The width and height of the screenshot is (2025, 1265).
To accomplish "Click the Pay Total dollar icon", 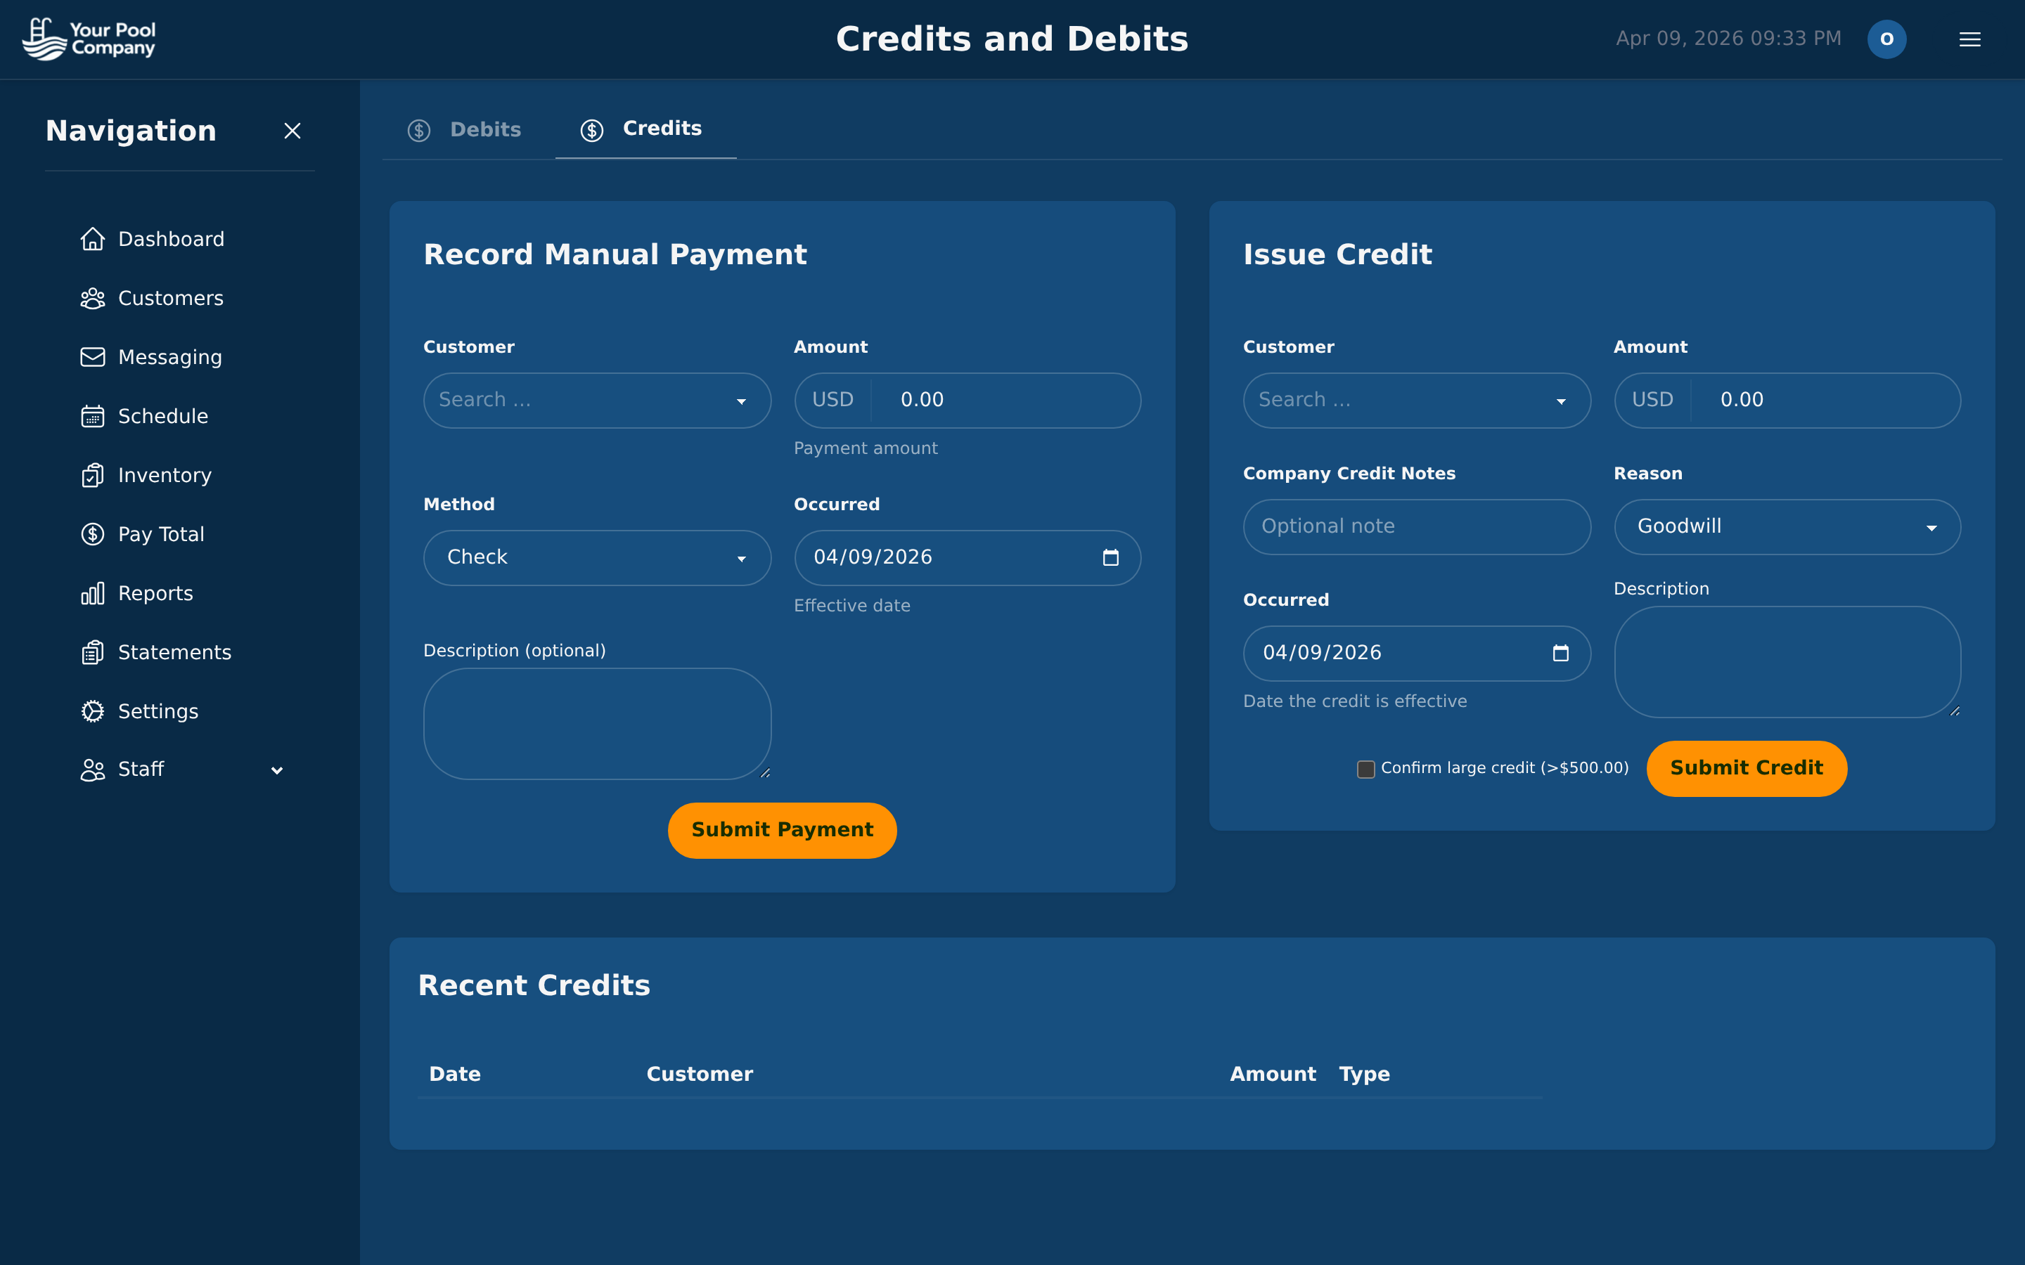I will pos(93,534).
